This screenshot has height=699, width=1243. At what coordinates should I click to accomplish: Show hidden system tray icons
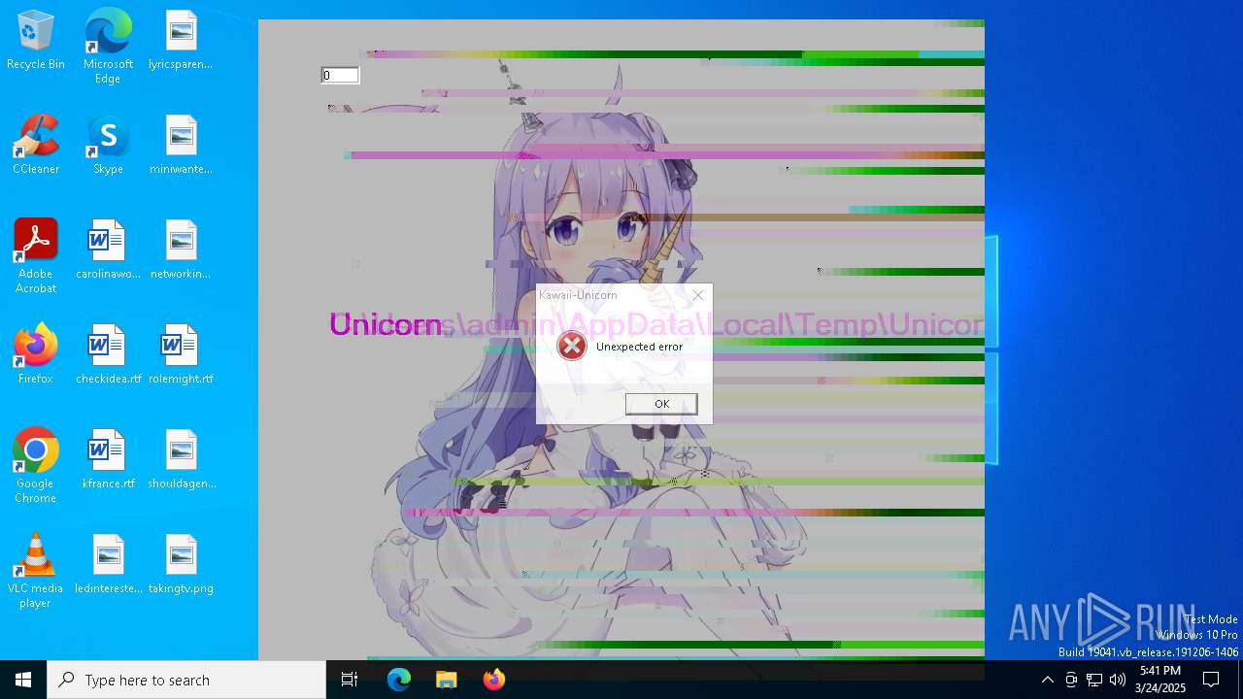tap(1047, 680)
